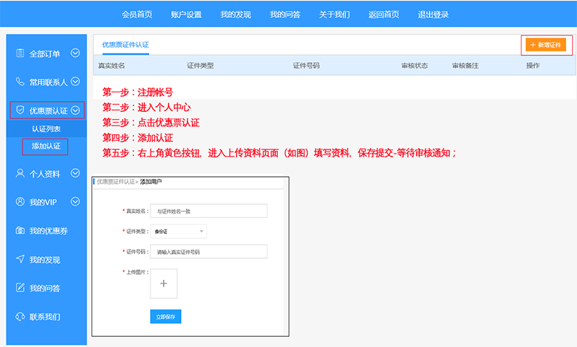Click the 常用联系人 phone icon
577x347 pixels.
[20, 82]
